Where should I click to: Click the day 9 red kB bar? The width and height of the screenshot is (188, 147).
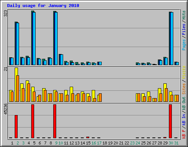click(55, 121)
